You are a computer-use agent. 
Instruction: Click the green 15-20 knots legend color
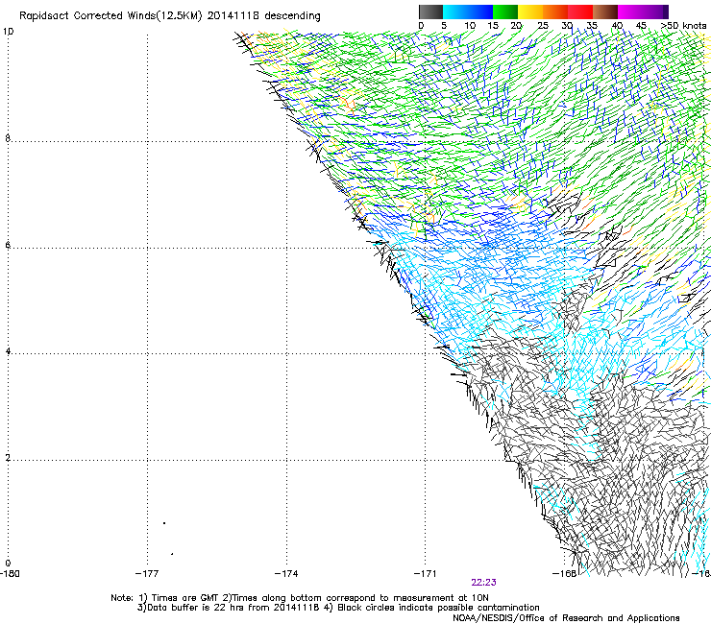point(505,12)
